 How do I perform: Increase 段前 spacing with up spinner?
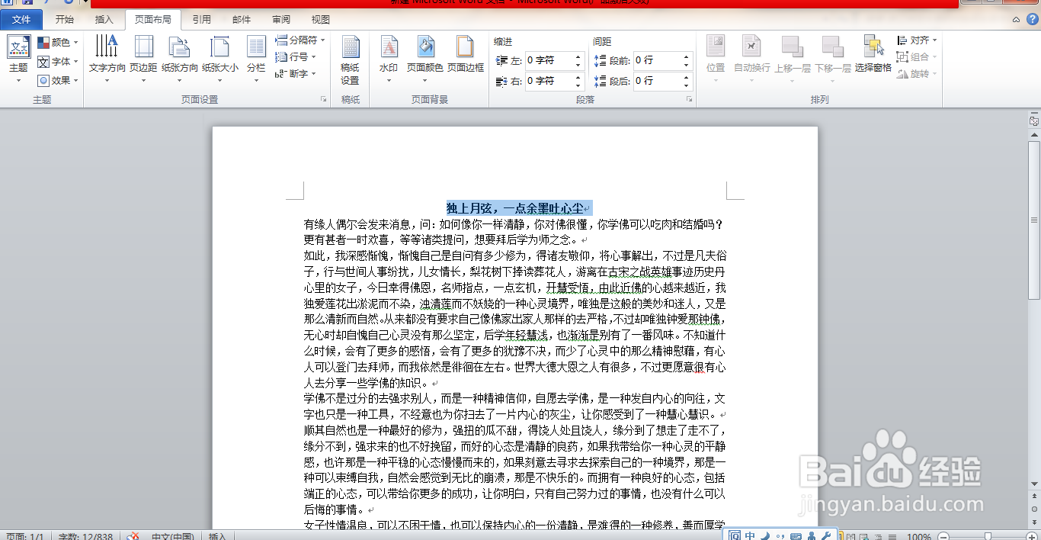pyautogui.click(x=687, y=56)
